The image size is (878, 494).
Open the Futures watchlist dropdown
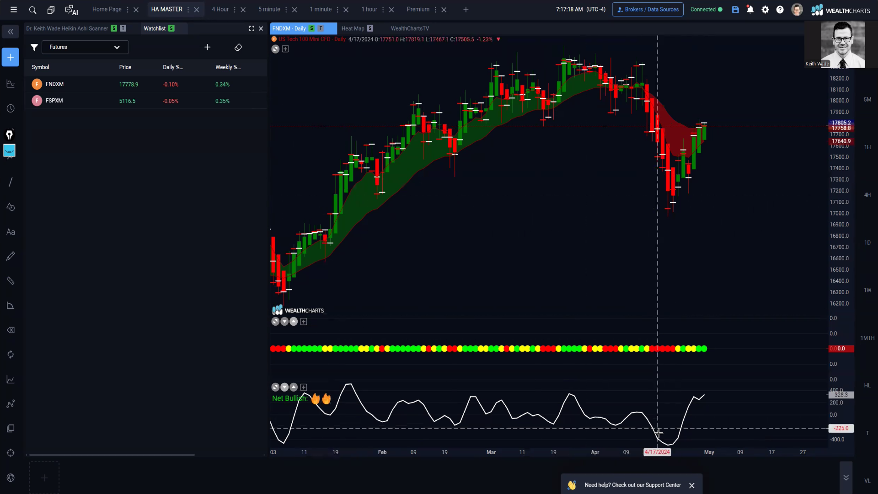[85, 47]
